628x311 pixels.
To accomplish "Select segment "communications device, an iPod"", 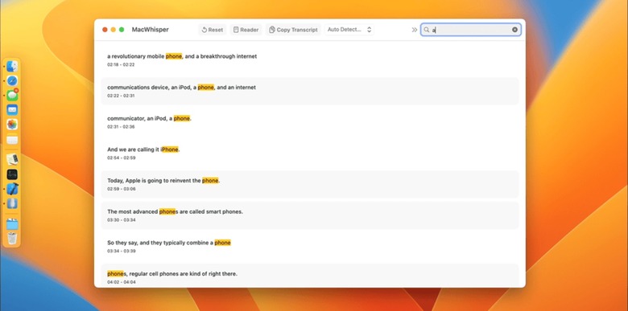I will [x=310, y=91].
